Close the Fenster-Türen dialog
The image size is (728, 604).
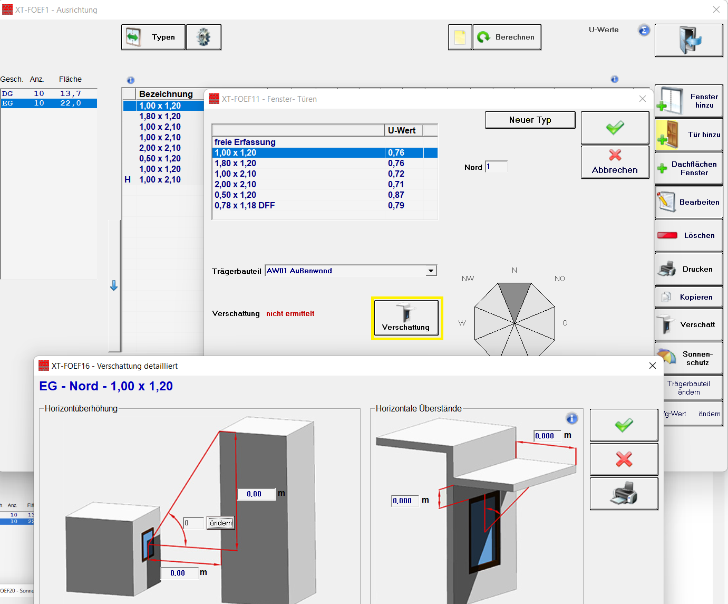[642, 99]
